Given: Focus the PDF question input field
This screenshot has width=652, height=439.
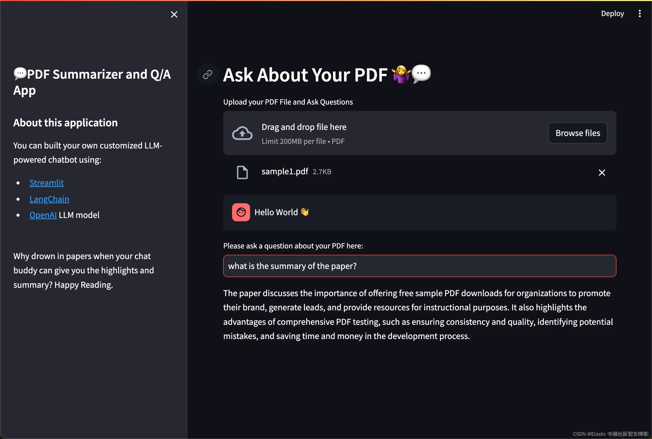Looking at the screenshot, I should pos(419,266).
